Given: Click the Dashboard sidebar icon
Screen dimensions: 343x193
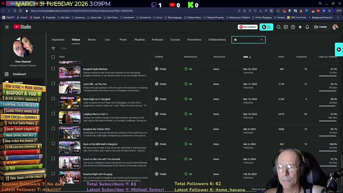Looking at the screenshot, I should click(7, 74).
